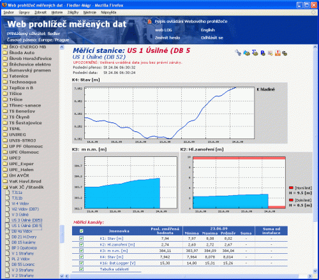Open the Tabulka událostí row
319x280 pixels.
(114, 269)
